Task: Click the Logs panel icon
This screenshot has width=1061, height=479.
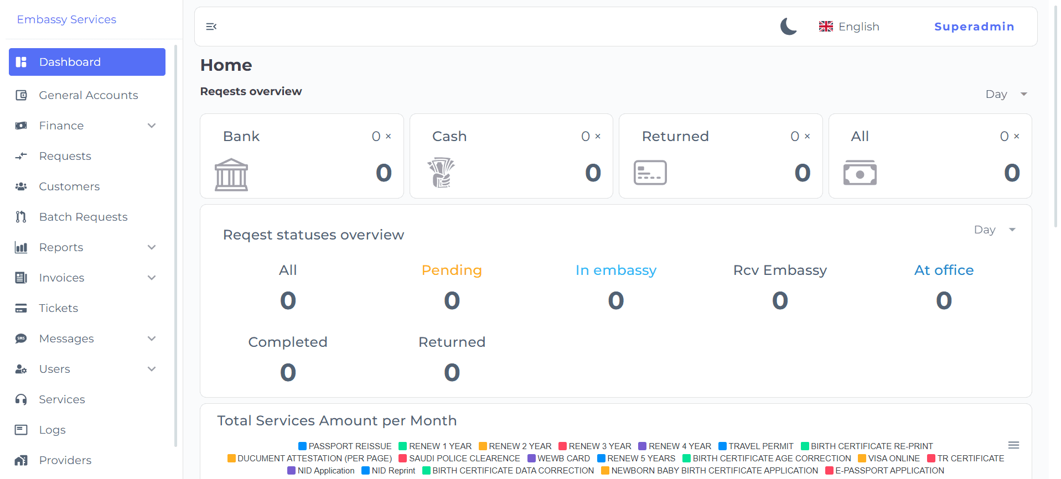Action: tap(21, 430)
